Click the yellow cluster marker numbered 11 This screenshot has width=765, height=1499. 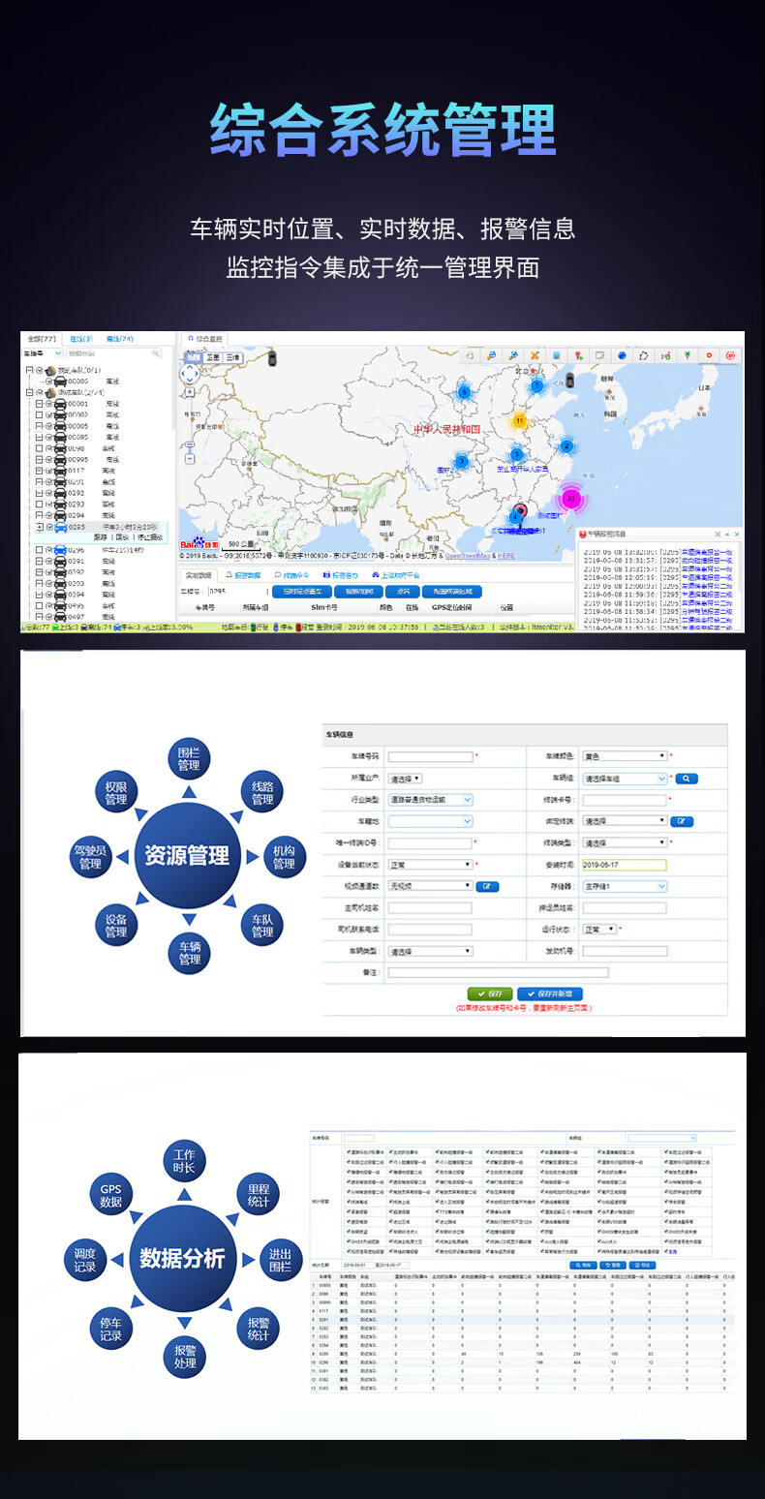(x=519, y=421)
